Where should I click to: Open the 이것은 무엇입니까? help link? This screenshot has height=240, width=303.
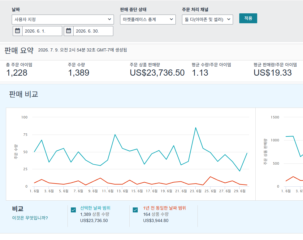click(x=30, y=218)
